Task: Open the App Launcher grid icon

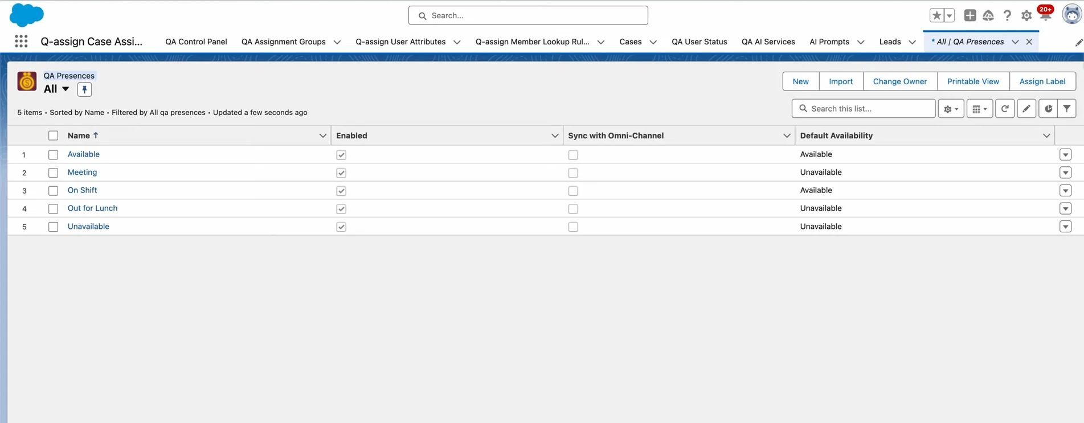Action: click(21, 41)
